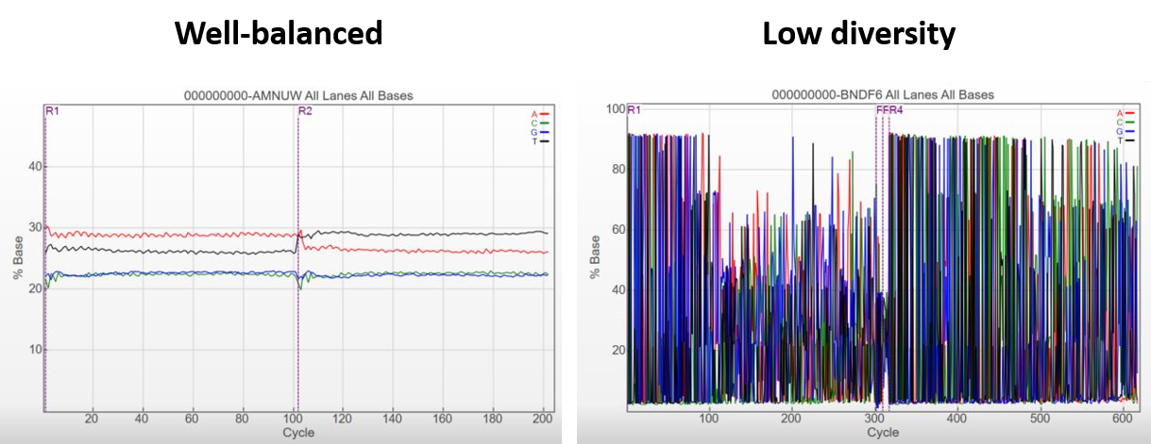
Task: Click cycle tick 500 on BNDF6 x-axis
Action: (1040, 419)
